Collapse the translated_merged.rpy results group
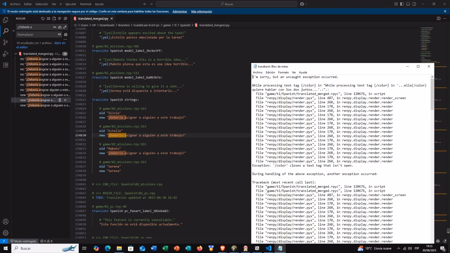 point(16,54)
